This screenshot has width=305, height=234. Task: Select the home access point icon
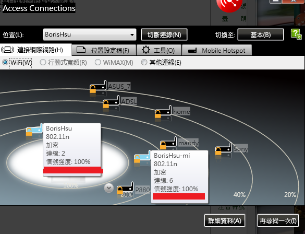163,112
